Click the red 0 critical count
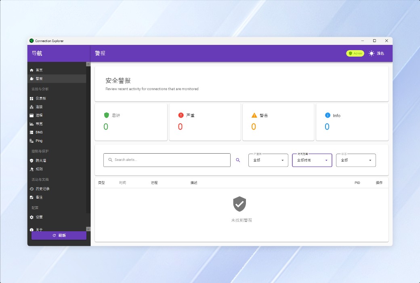This screenshot has height=283, width=420. point(180,127)
